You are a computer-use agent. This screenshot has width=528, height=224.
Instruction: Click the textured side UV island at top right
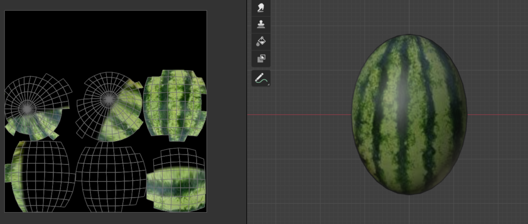[174, 105]
